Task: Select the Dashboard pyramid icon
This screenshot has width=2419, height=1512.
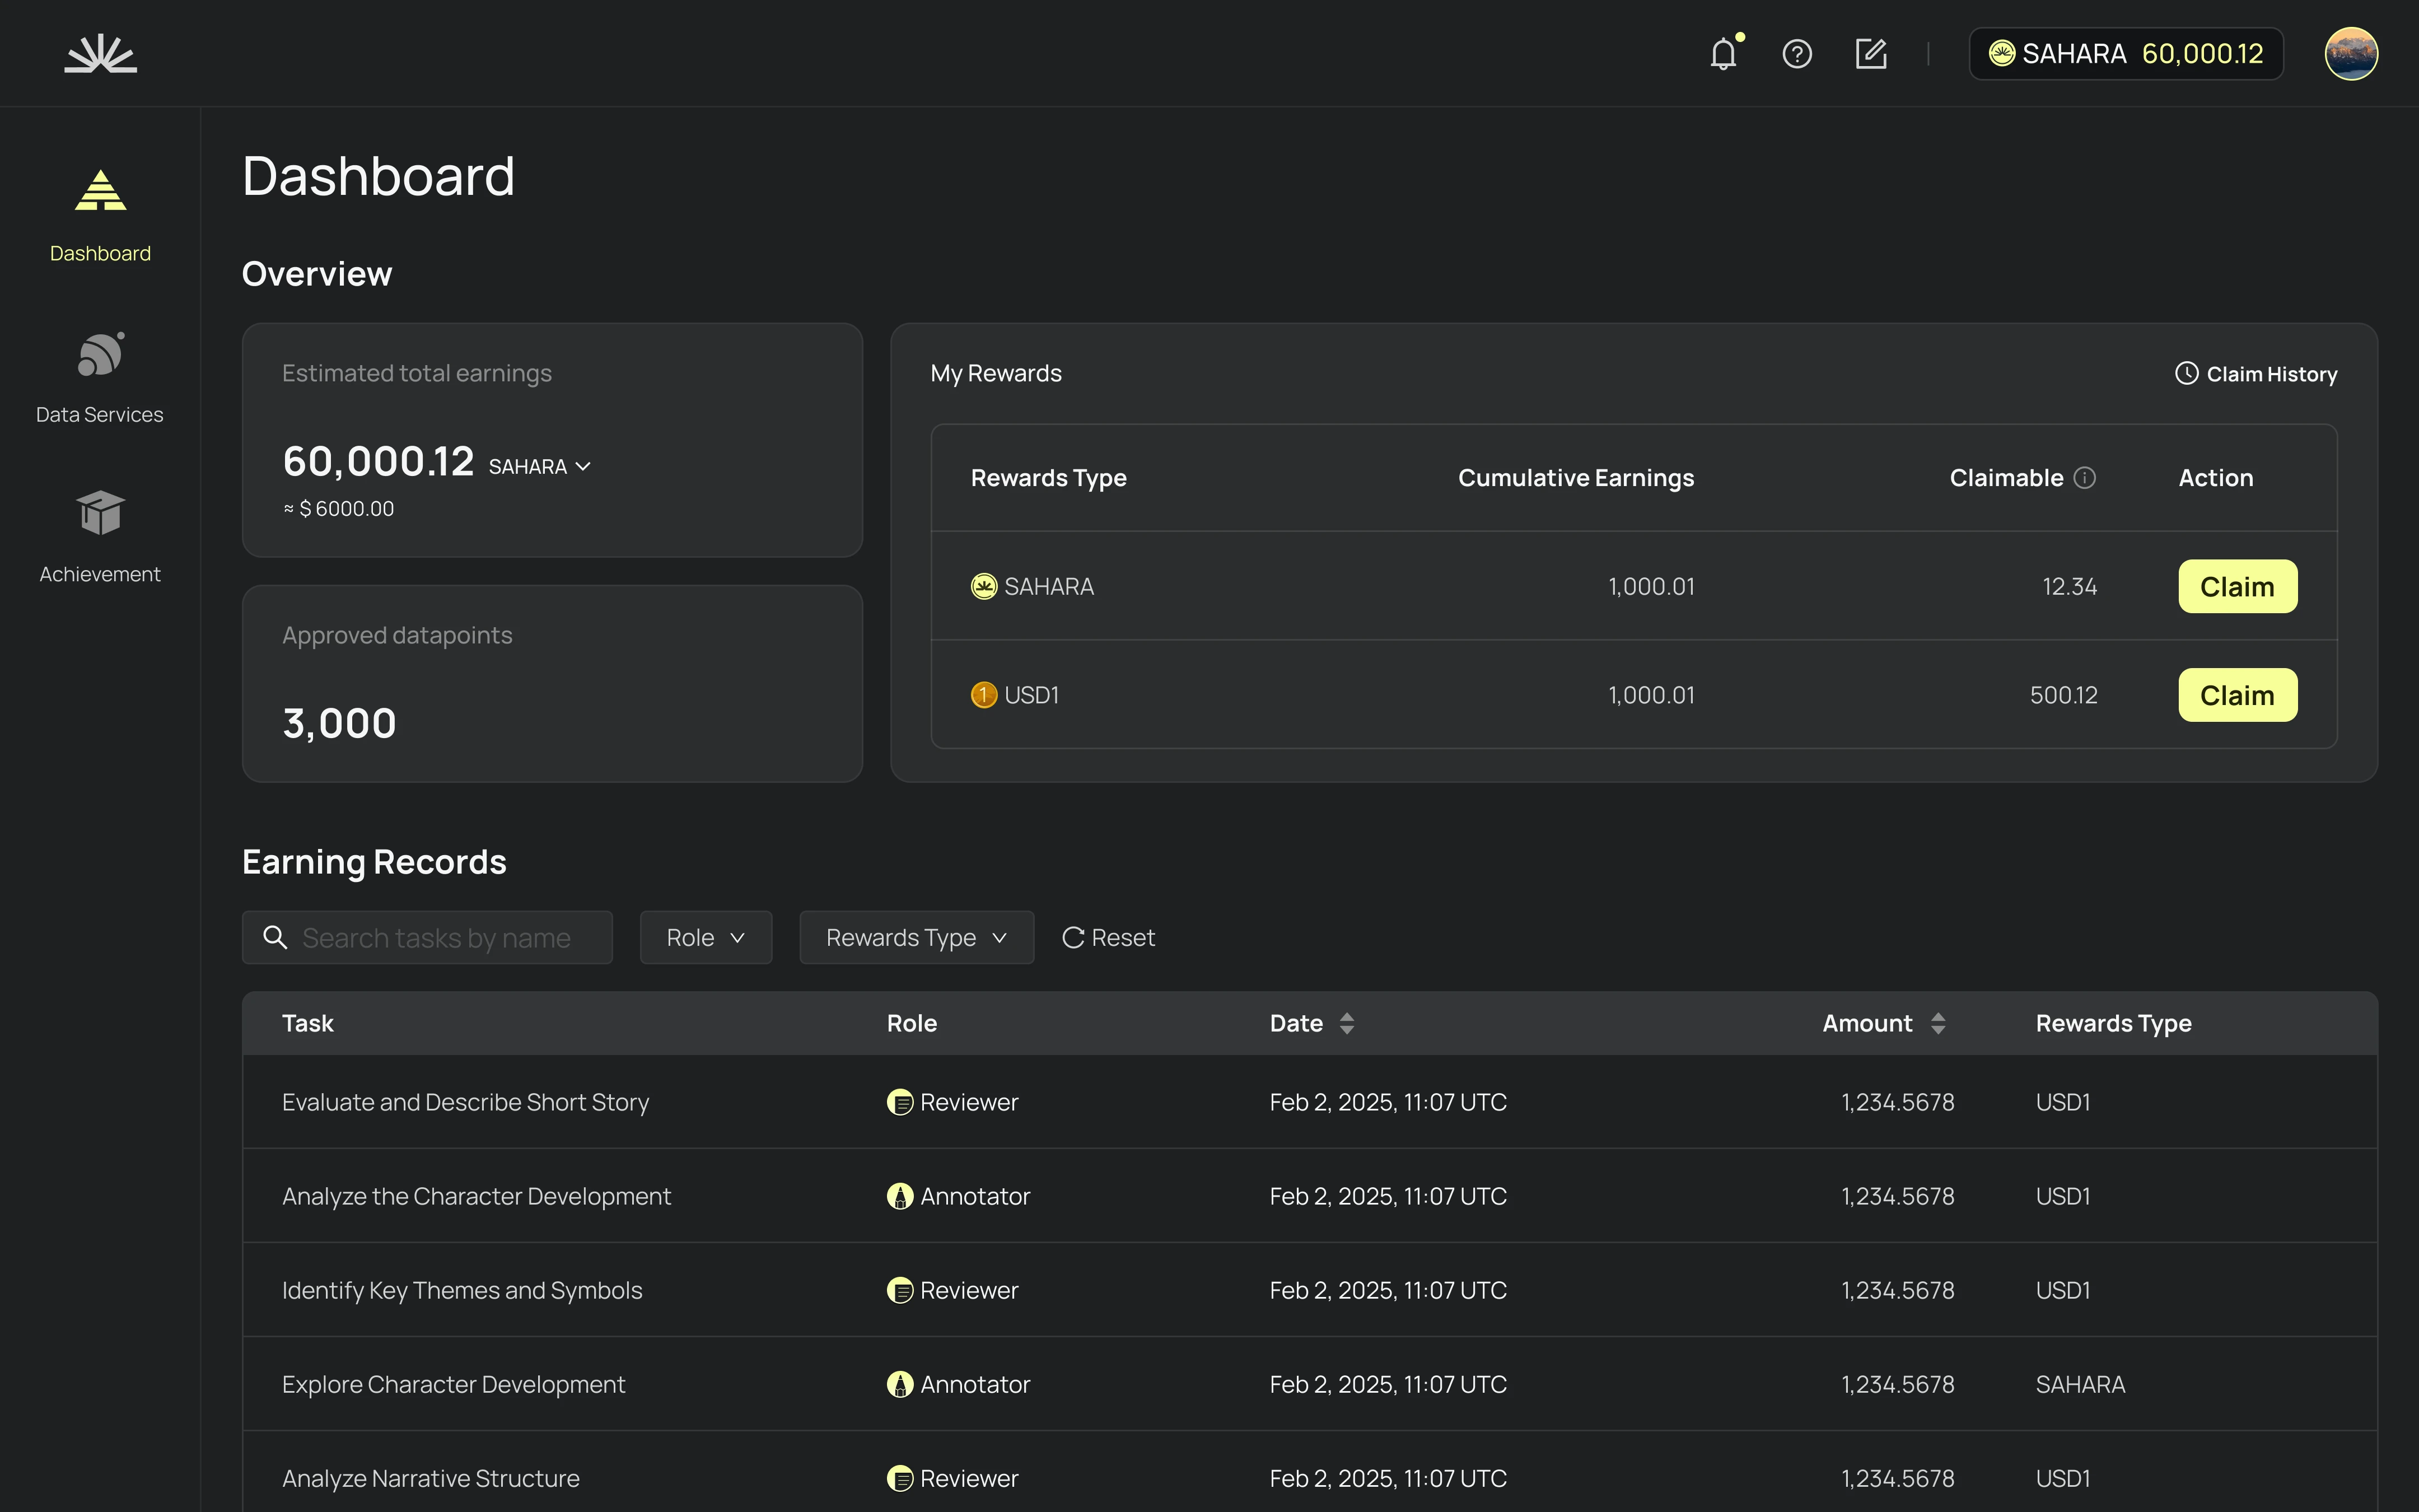Action: point(100,190)
